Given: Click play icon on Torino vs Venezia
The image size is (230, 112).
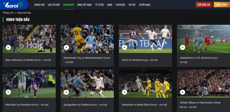Looking at the screenshot, I should coord(124,47).
